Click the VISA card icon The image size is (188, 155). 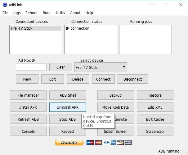(x=107, y=142)
